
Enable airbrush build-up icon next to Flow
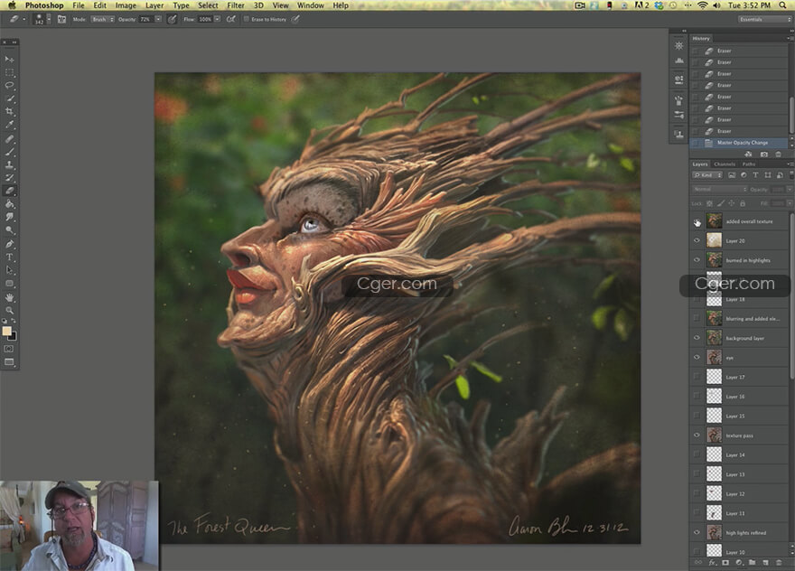point(231,19)
